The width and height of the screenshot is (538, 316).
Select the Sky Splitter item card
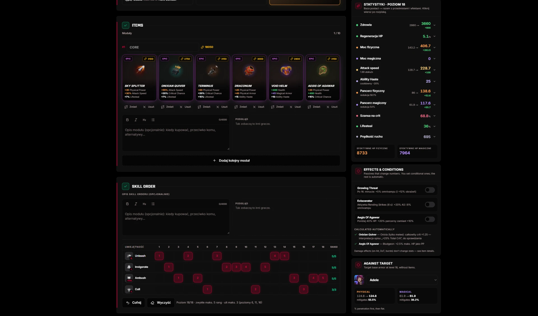pos(139,78)
